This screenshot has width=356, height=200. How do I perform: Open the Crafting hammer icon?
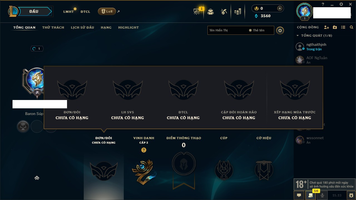(x=224, y=11)
